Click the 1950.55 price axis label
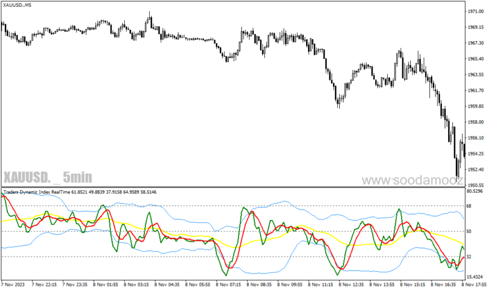This screenshot has width=487, height=290. click(475, 185)
